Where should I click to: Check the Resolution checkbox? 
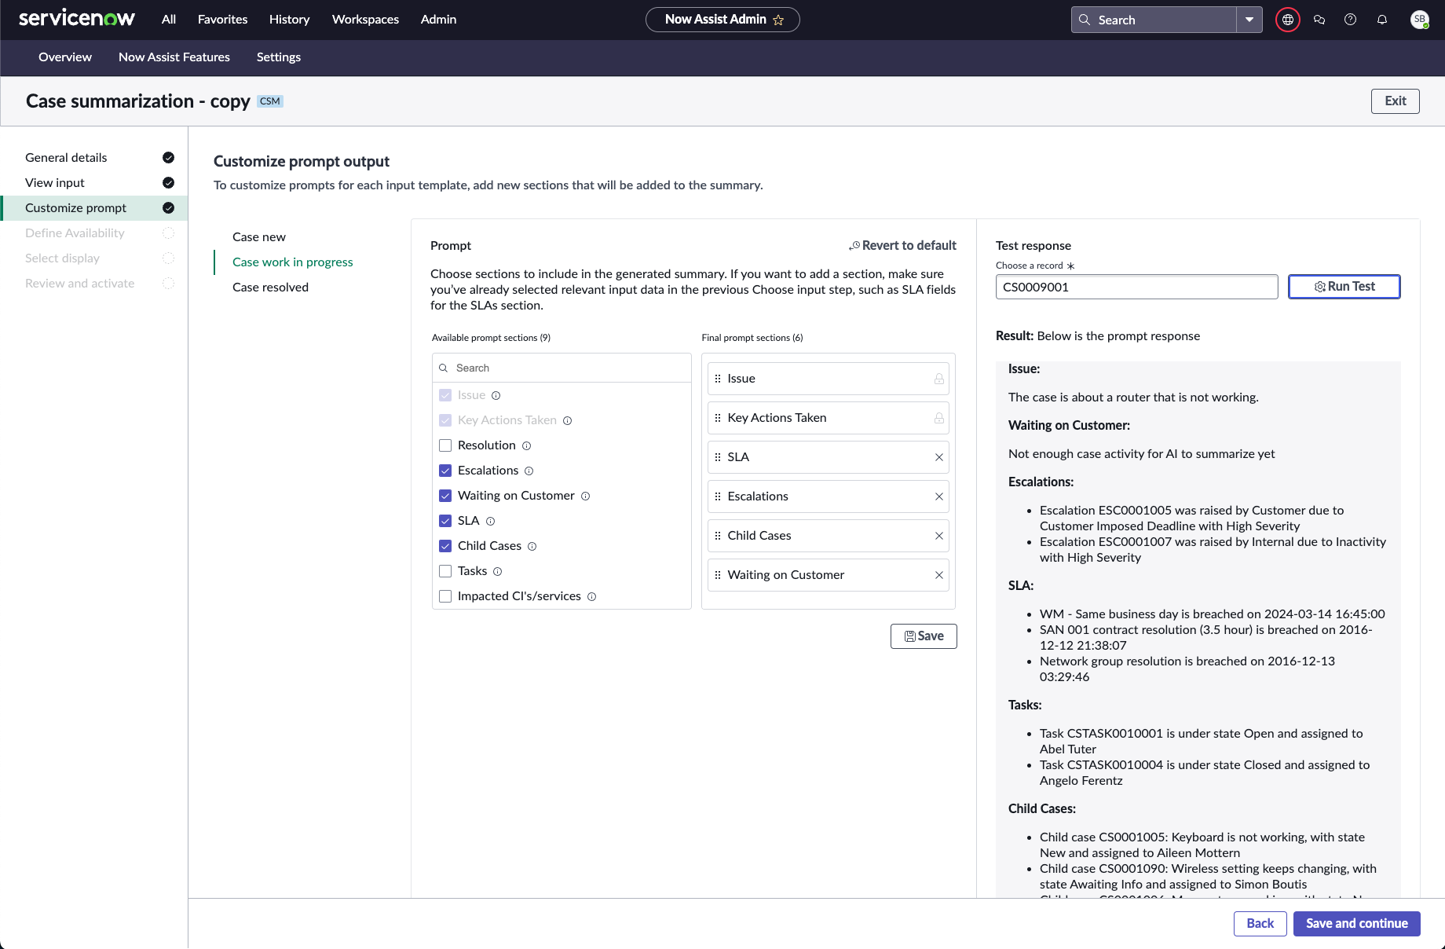point(445,445)
